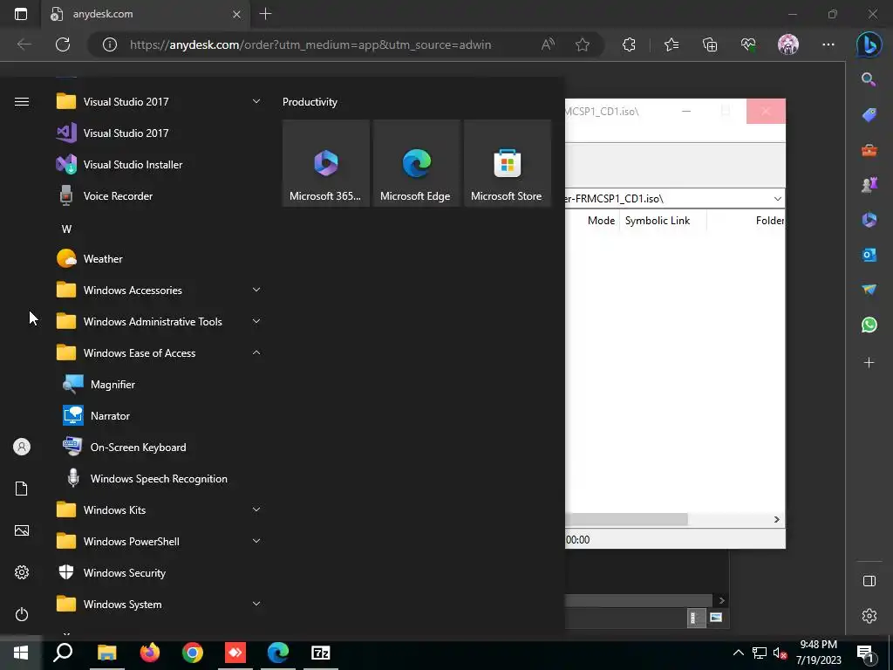View site information icon
The height and width of the screenshot is (670, 893).
pos(109,44)
